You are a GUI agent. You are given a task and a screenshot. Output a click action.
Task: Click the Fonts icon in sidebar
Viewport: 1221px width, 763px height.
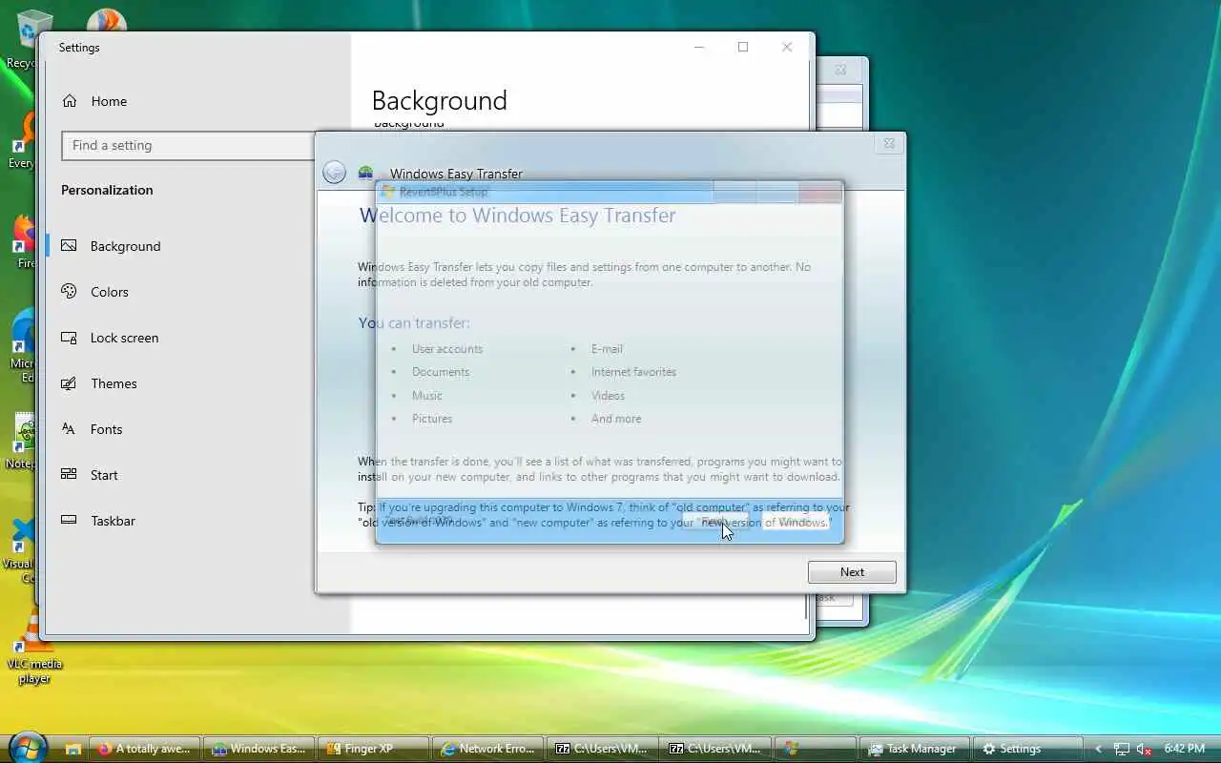(x=69, y=428)
